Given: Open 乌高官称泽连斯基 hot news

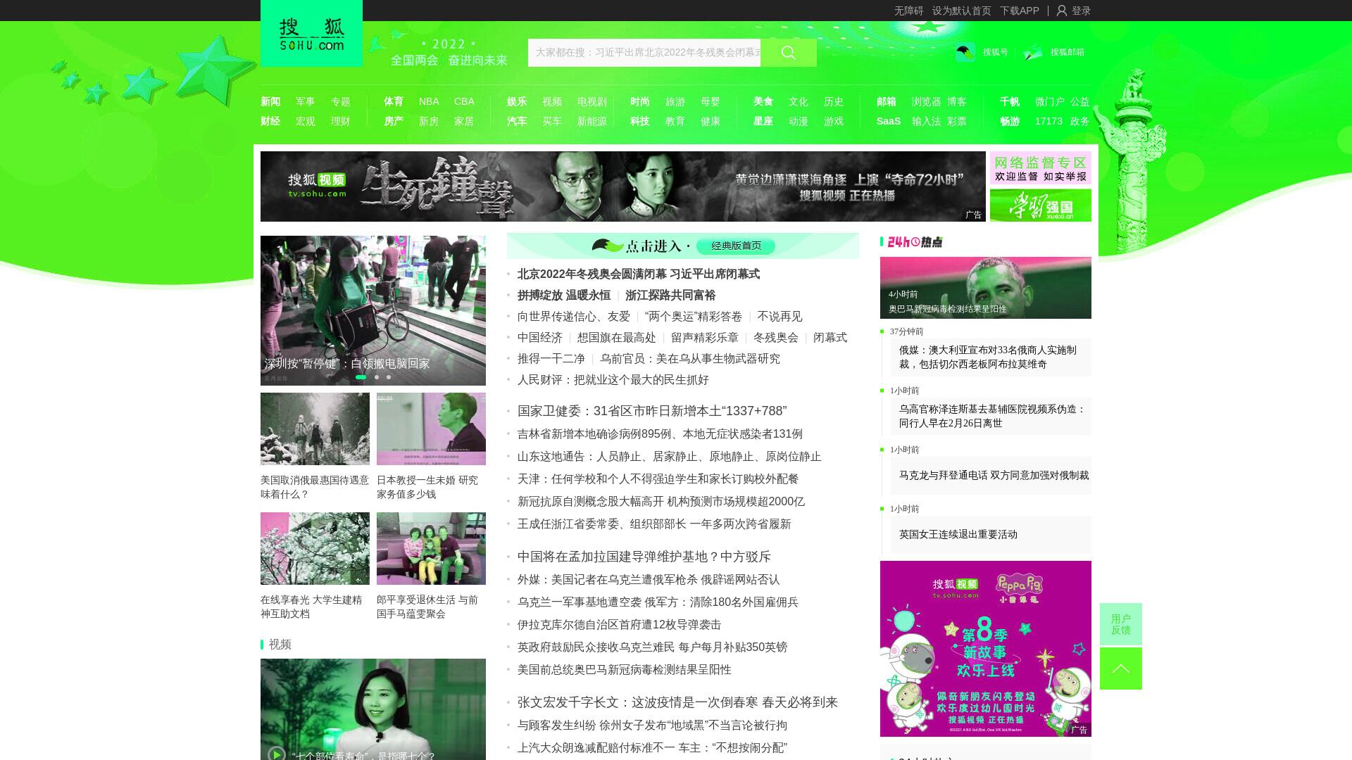Looking at the screenshot, I should point(992,416).
